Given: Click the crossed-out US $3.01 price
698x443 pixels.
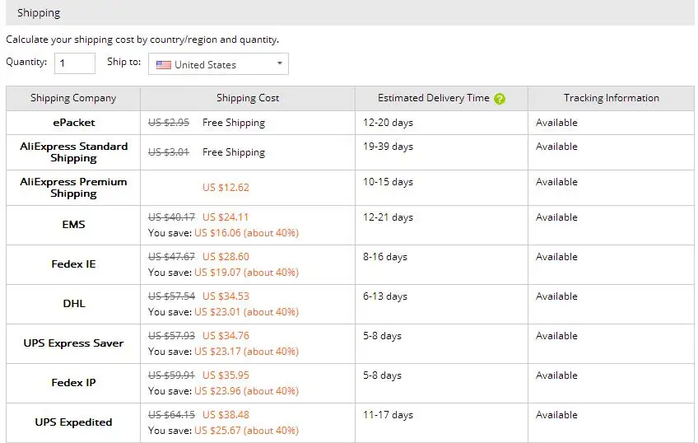Looking at the screenshot, I should (x=169, y=152).
